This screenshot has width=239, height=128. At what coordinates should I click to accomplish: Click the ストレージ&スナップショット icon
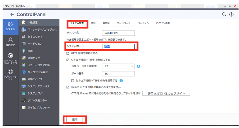[23, 30]
